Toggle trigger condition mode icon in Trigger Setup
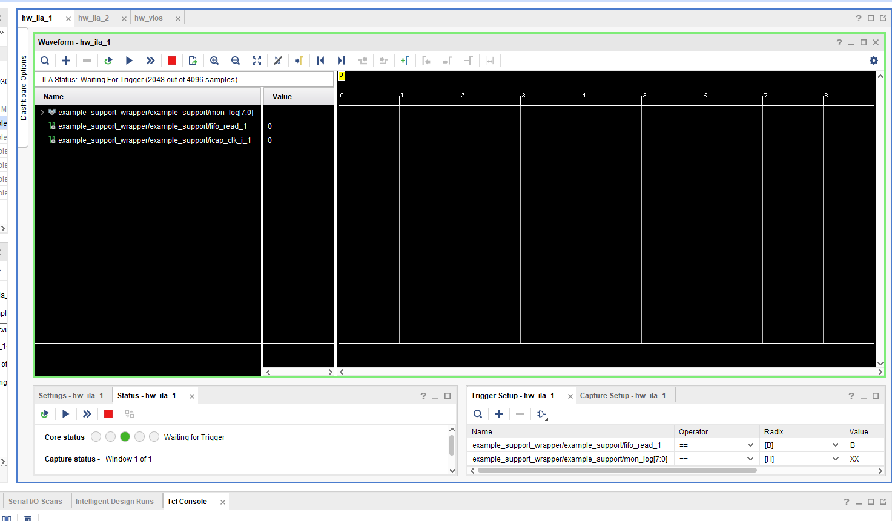892x521 pixels. click(541, 414)
